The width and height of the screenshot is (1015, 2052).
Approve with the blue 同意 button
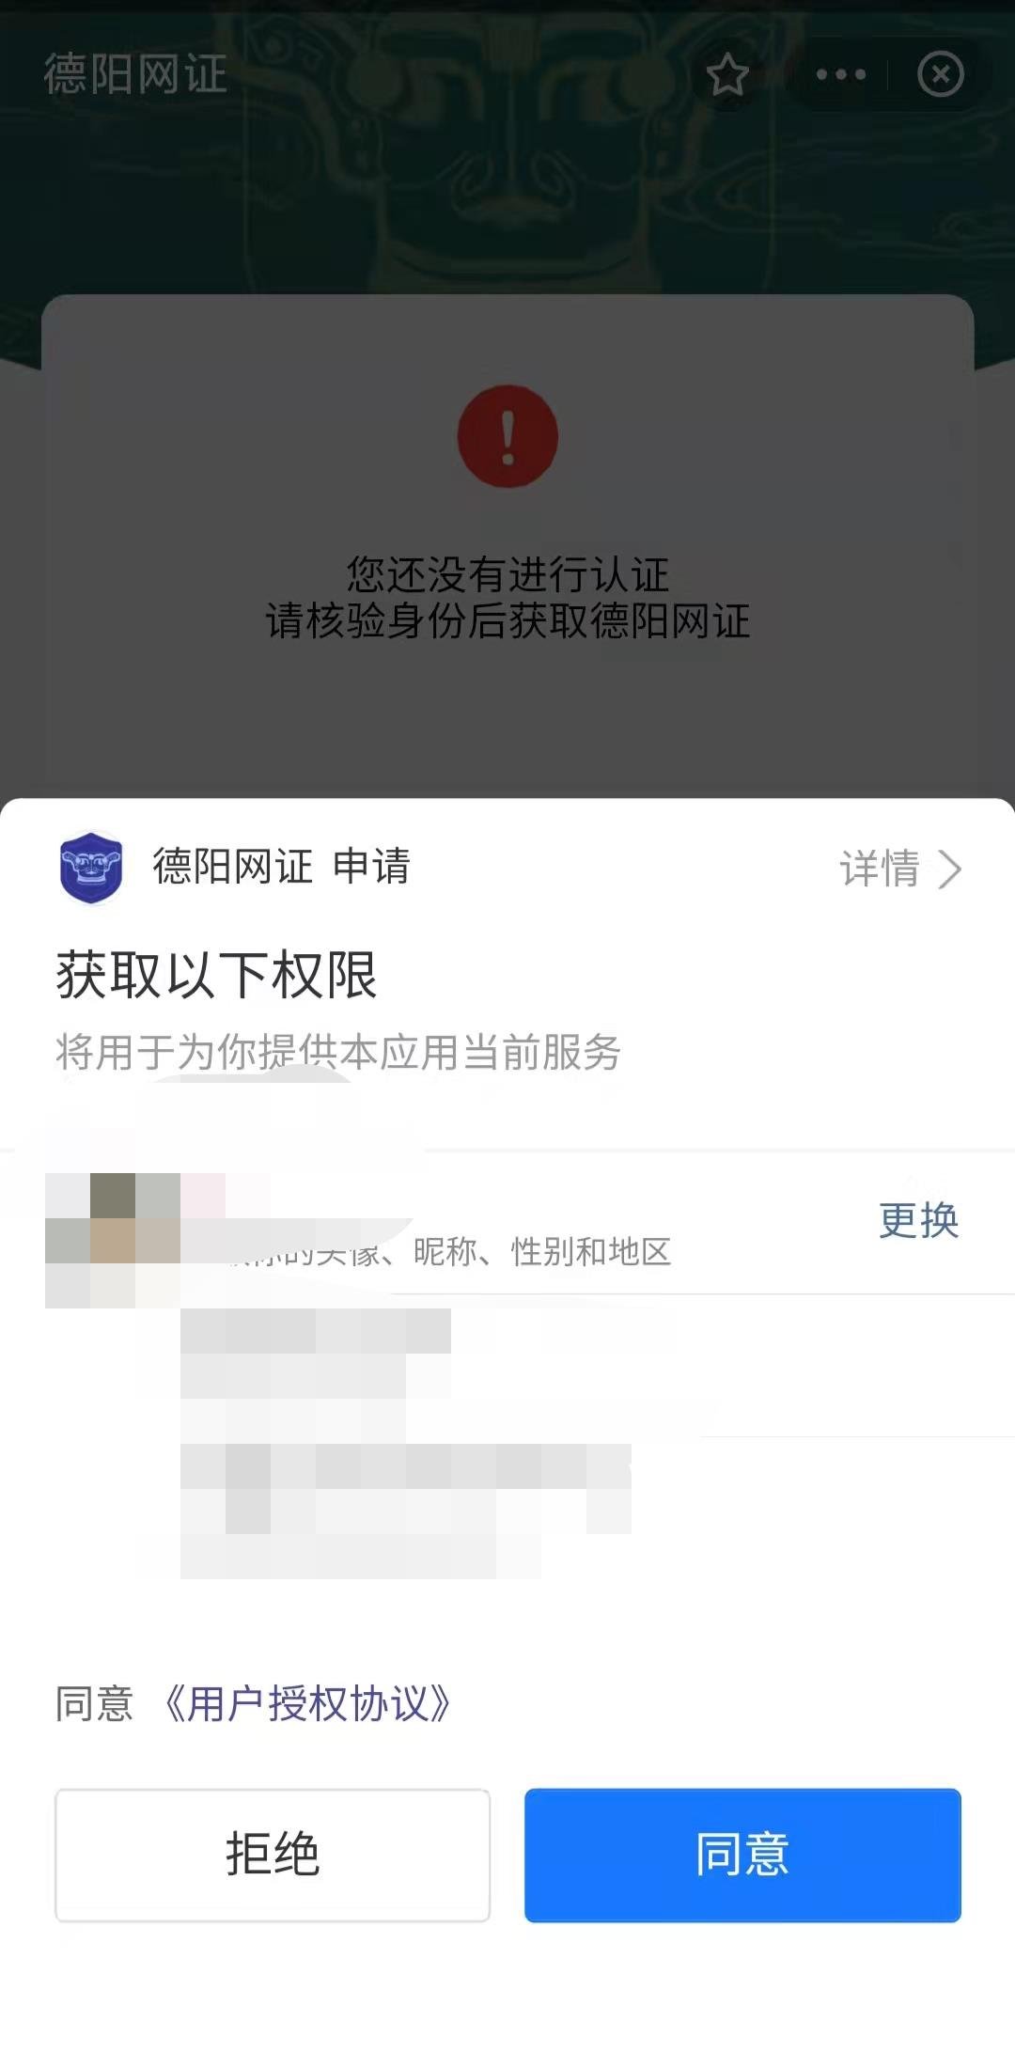pyautogui.click(x=742, y=1855)
